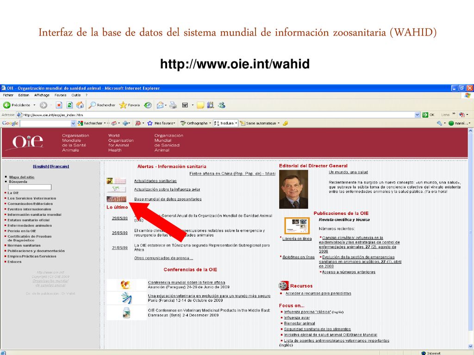This screenshot has width=474, height=355.
Task: Open the Fichier menu
Action: (x=8, y=95)
